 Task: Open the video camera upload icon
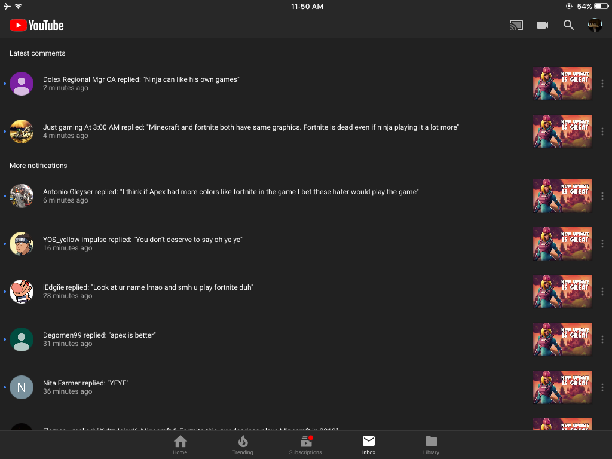(543, 25)
